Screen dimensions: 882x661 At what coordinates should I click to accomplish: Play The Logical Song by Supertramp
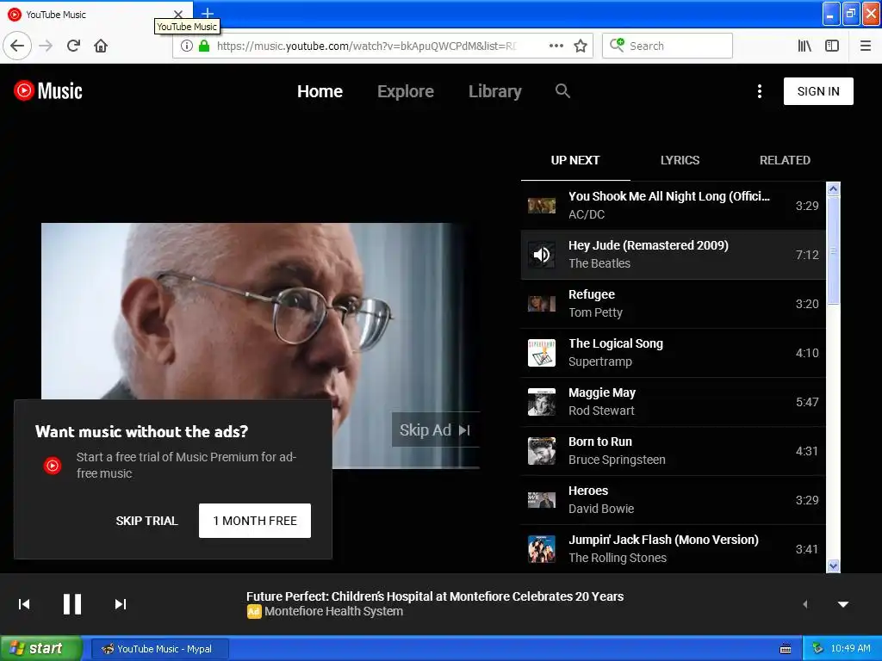[x=673, y=352]
